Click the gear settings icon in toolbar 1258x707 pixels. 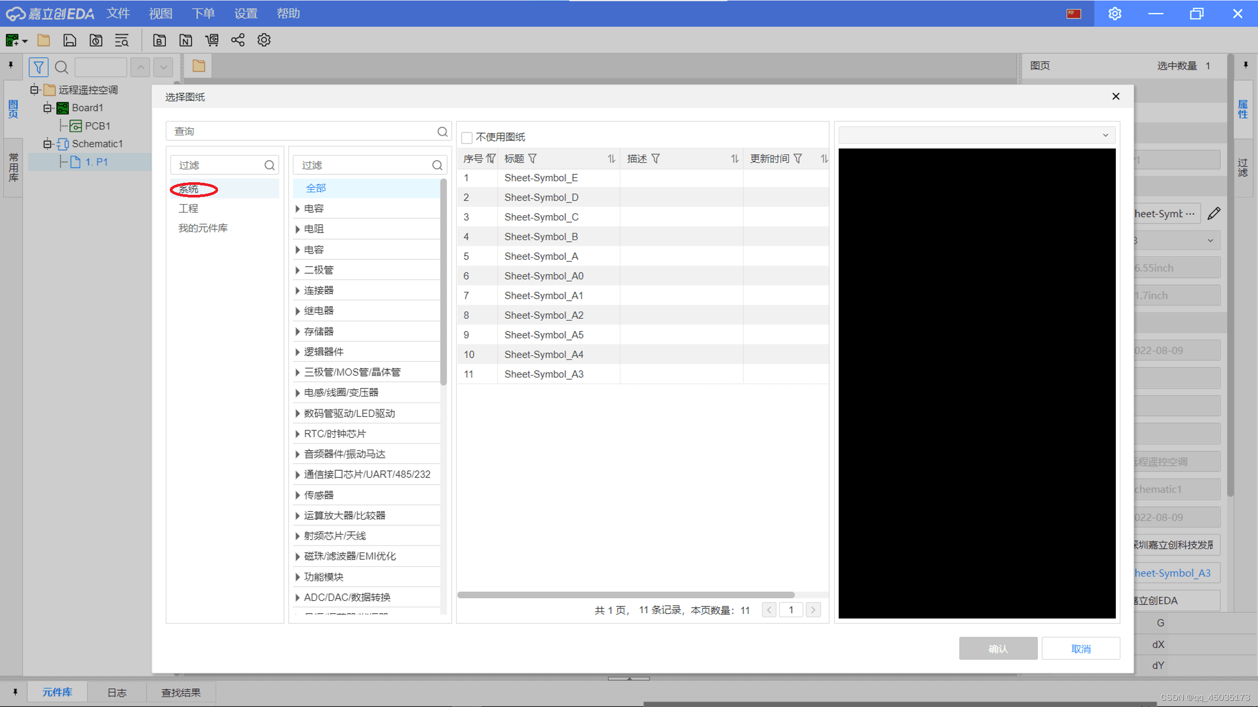coord(264,40)
